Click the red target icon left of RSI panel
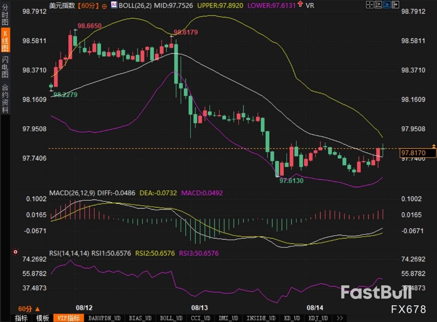This screenshot has width=437, height=322. coord(15,252)
